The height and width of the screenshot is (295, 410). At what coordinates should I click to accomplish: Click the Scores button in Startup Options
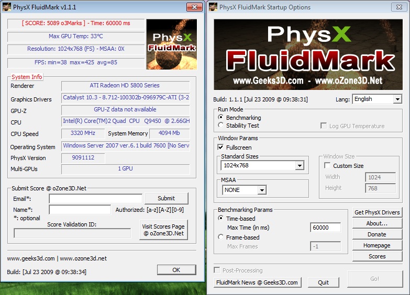[377, 256]
